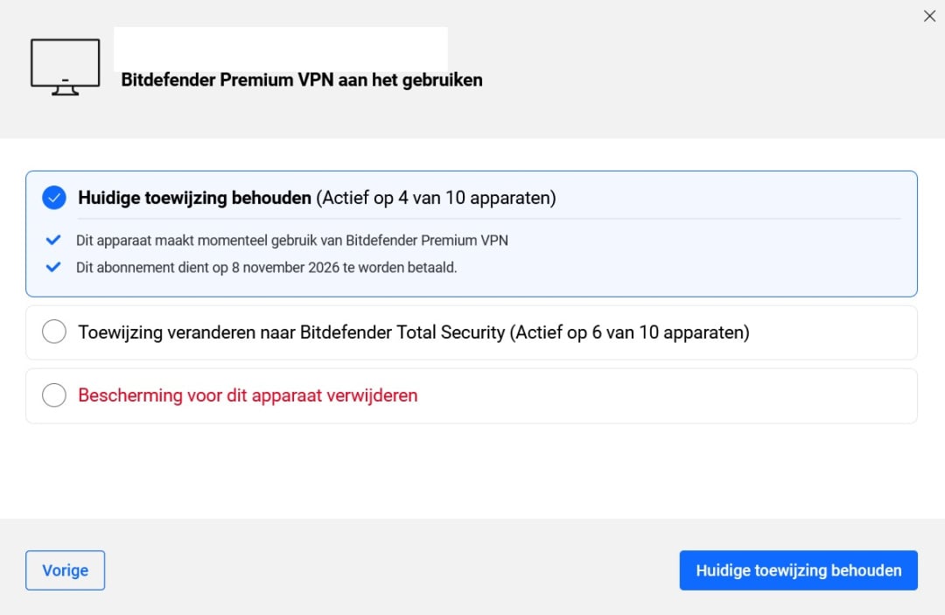Click the Actief op 6 van 10 apparaten text

(x=630, y=332)
